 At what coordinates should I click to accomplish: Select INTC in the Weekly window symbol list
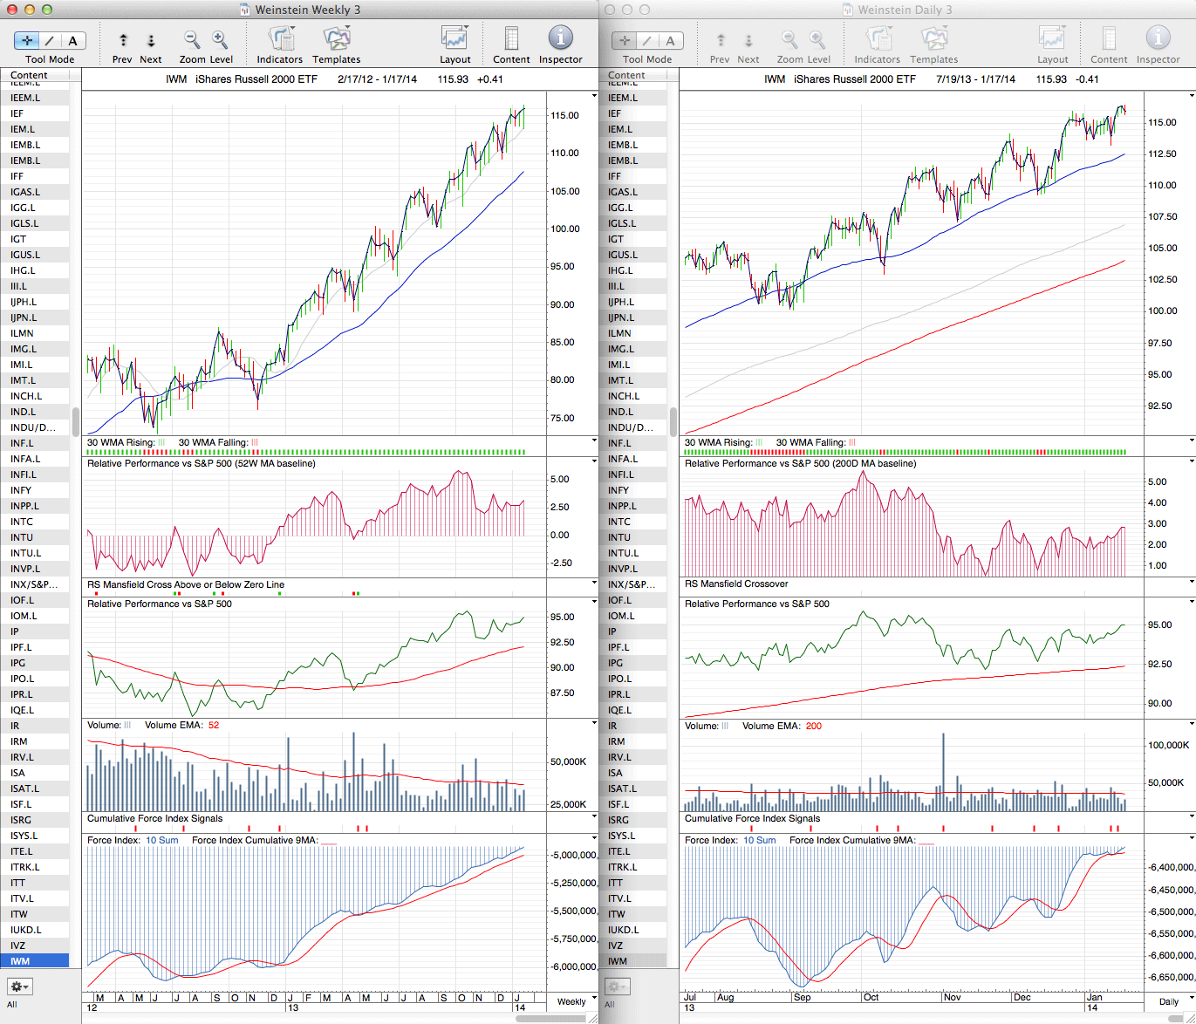(22, 522)
